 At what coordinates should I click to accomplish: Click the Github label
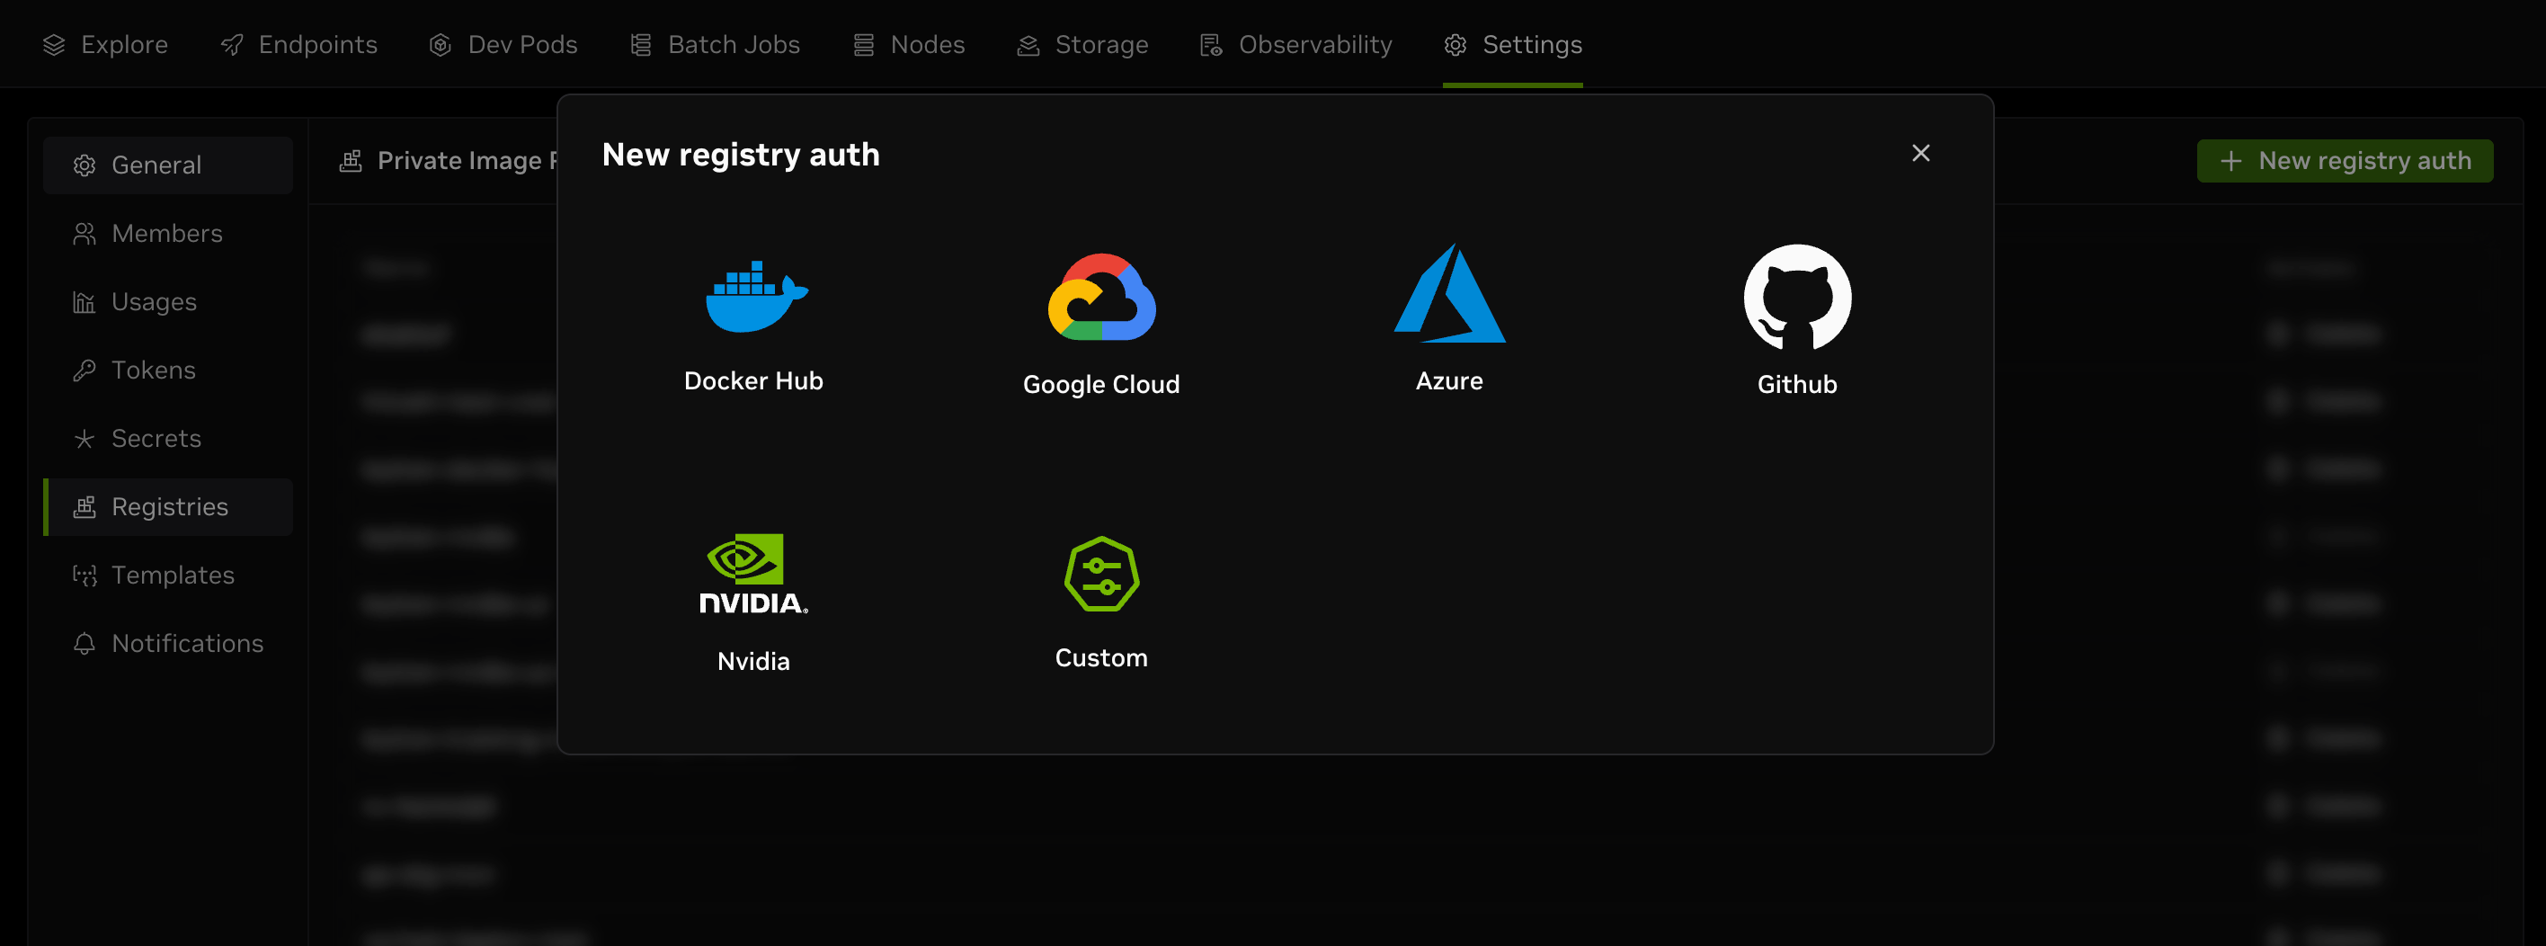(x=1797, y=385)
